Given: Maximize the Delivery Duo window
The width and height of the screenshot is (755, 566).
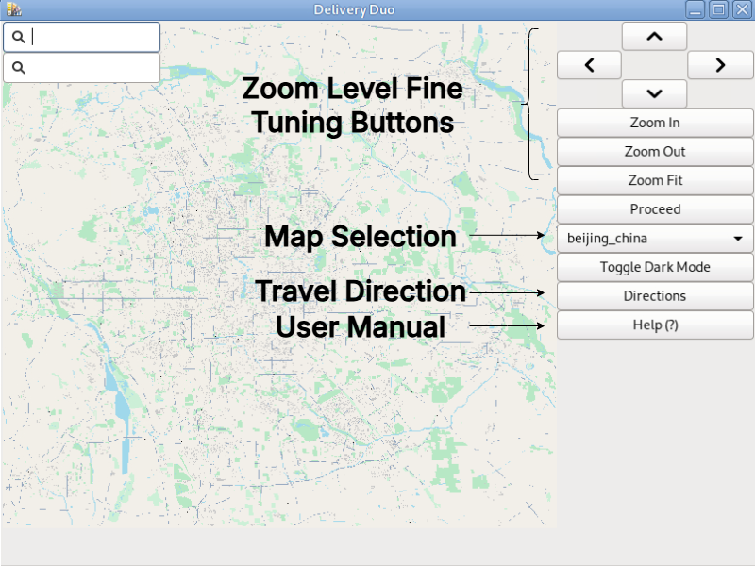Looking at the screenshot, I should tap(719, 9).
